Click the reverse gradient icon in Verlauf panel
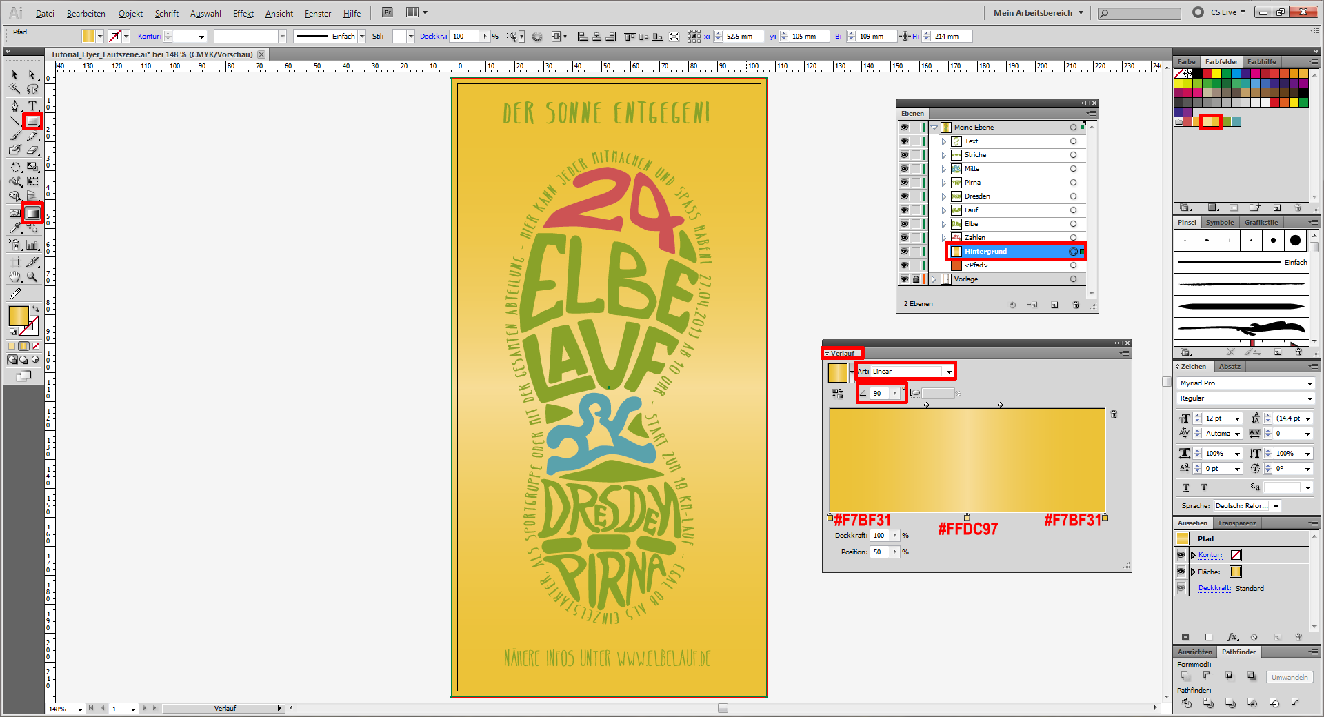Screen dimensions: 1324x717 pos(837,394)
